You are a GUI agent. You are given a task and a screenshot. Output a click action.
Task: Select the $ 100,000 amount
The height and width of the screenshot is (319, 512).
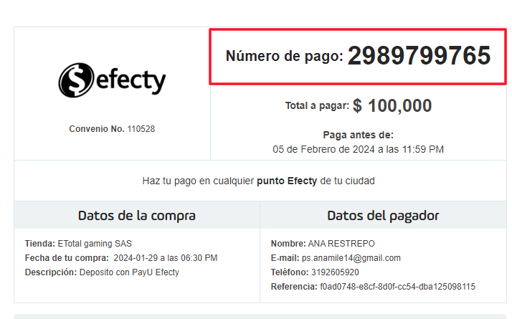coord(392,106)
